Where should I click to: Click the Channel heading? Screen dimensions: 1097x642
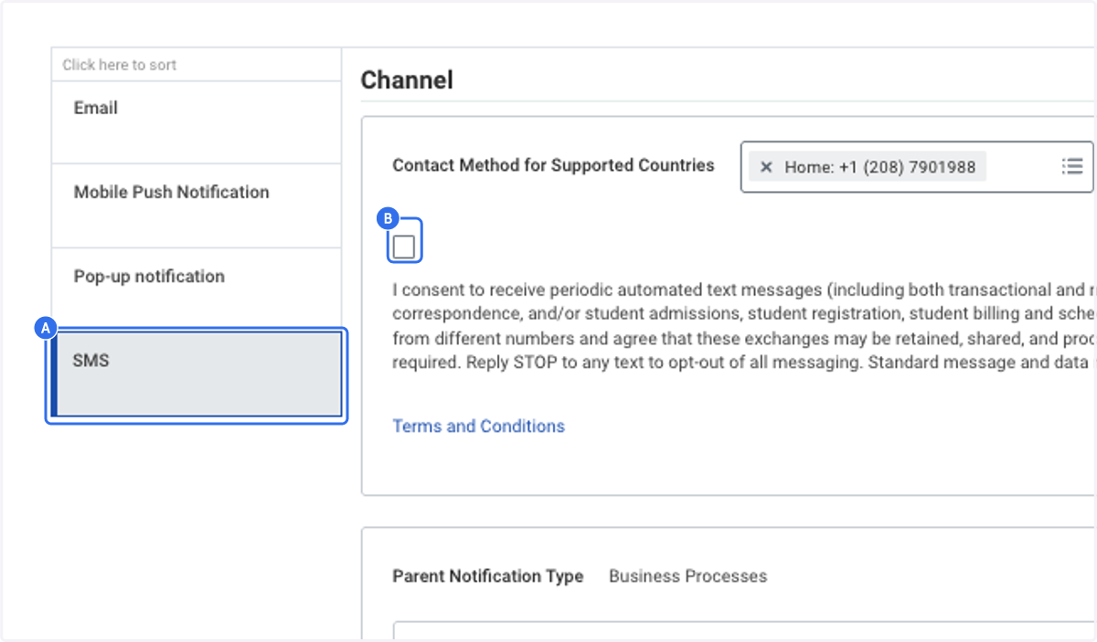coord(407,80)
